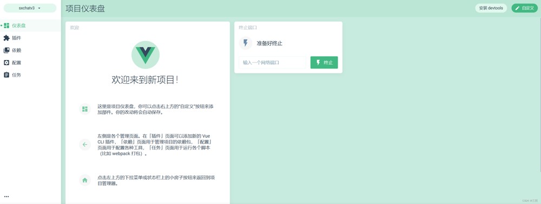Image resolution: width=541 pixels, height=204 pixels.
Task: Click the dashboard grid icon in sidebar
Action: (x=6, y=25)
